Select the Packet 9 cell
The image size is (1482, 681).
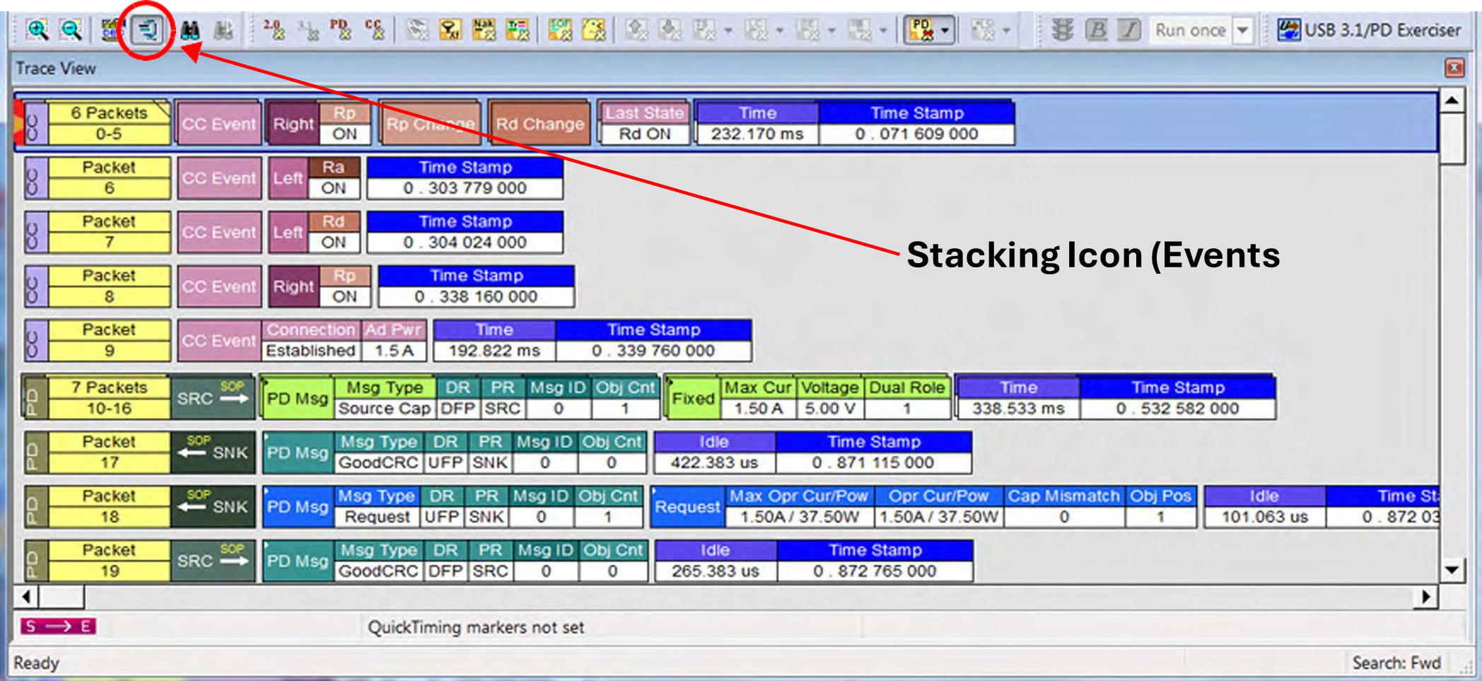[x=108, y=340]
